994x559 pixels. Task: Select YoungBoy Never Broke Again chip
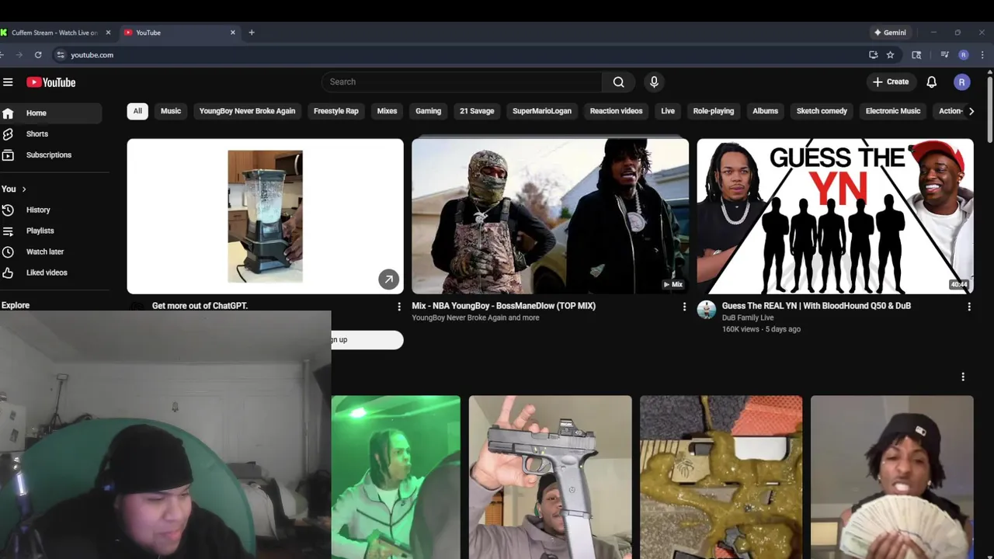click(247, 111)
